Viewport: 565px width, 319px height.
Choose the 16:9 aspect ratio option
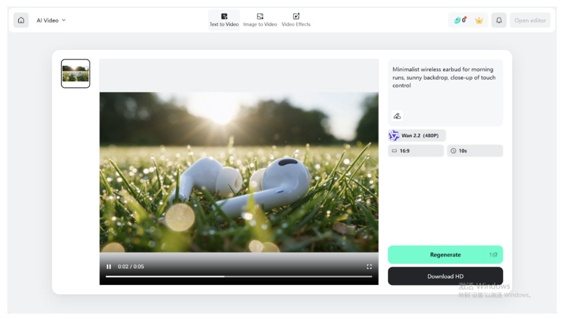point(416,151)
